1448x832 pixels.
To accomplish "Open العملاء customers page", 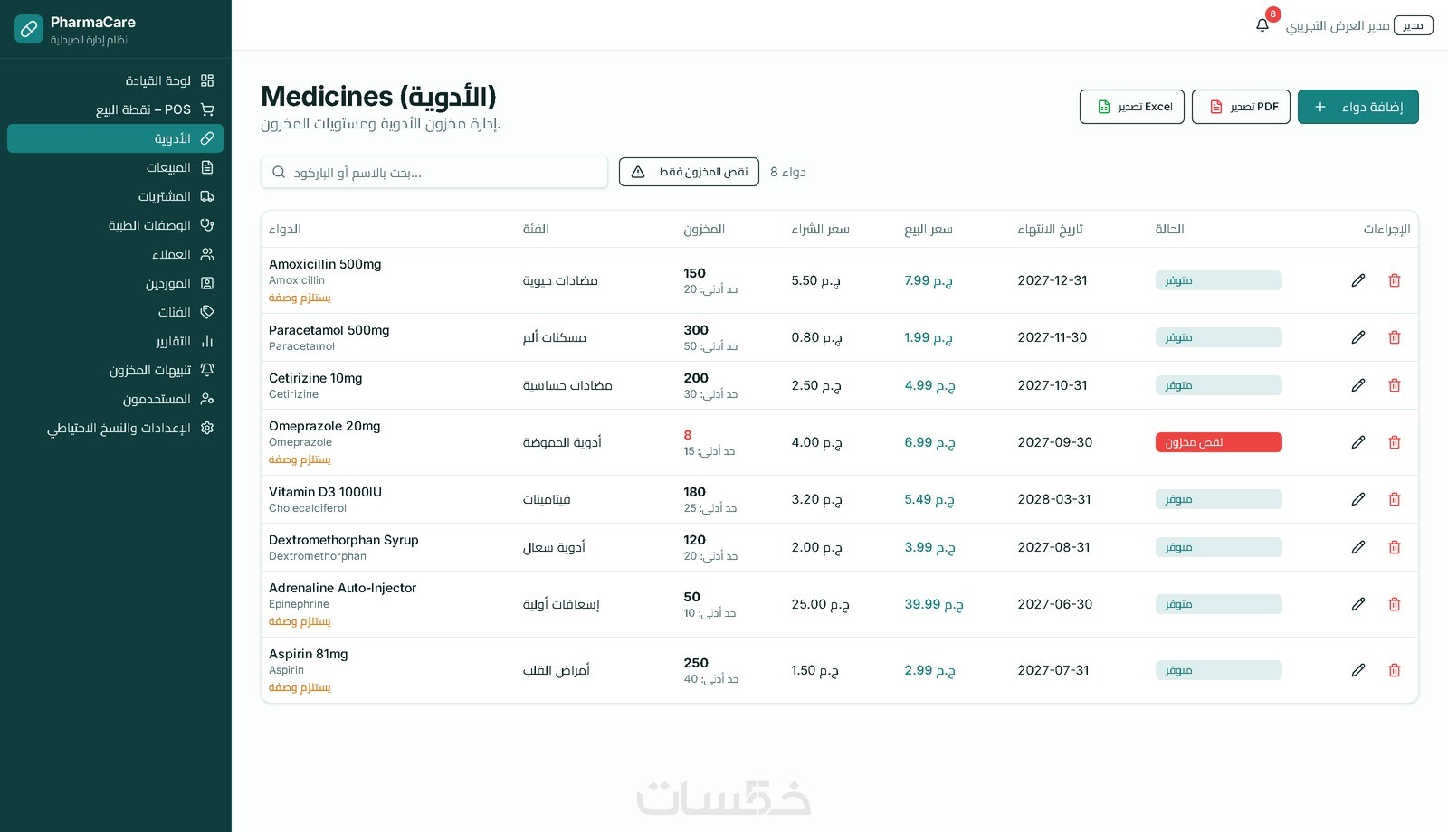I will [115, 254].
